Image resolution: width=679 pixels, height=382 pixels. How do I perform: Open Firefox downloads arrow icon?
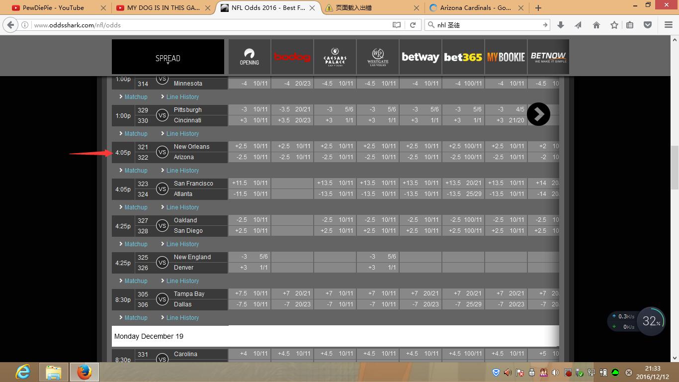pyautogui.click(x=561, y=25)
